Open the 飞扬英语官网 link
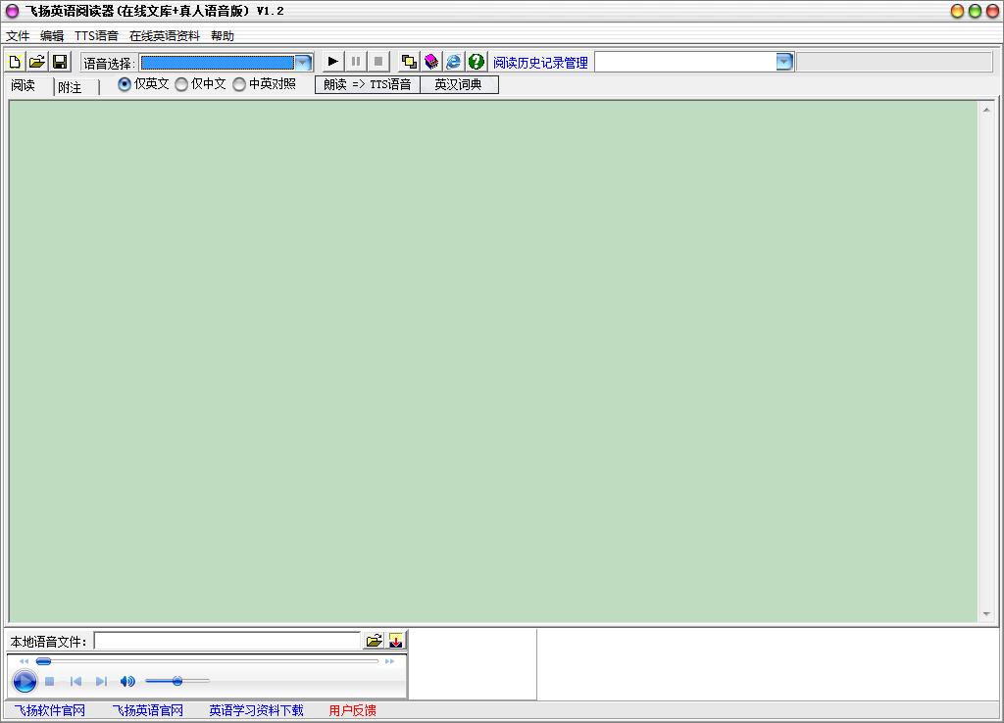Viewport: 1004px width, 723px height. [x=147, y=710]
